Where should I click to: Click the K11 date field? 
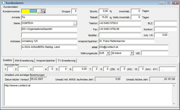(x=167, y=69)
